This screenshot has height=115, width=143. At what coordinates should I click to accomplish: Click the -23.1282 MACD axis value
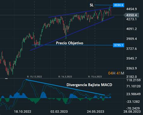pyautogui.click(x=133, y=102)
